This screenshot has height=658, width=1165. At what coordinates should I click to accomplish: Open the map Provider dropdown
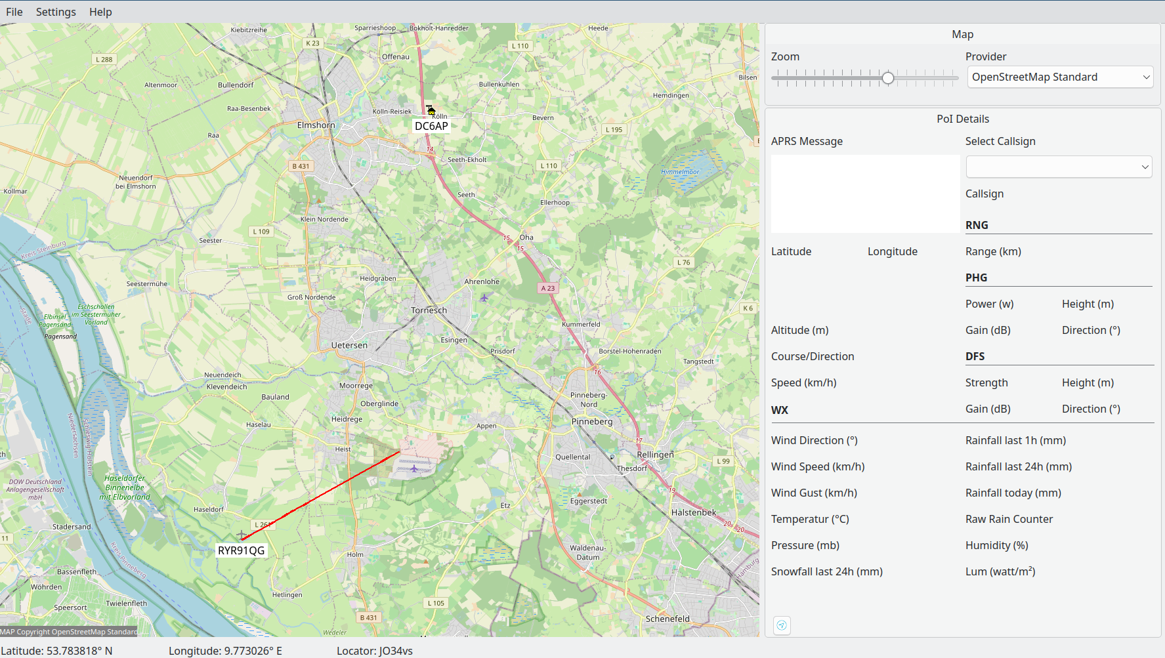point(1061,77)
